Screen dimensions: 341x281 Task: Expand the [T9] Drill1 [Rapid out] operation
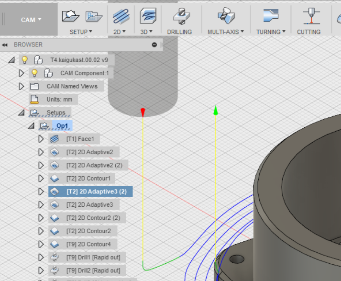pos(41,258)
